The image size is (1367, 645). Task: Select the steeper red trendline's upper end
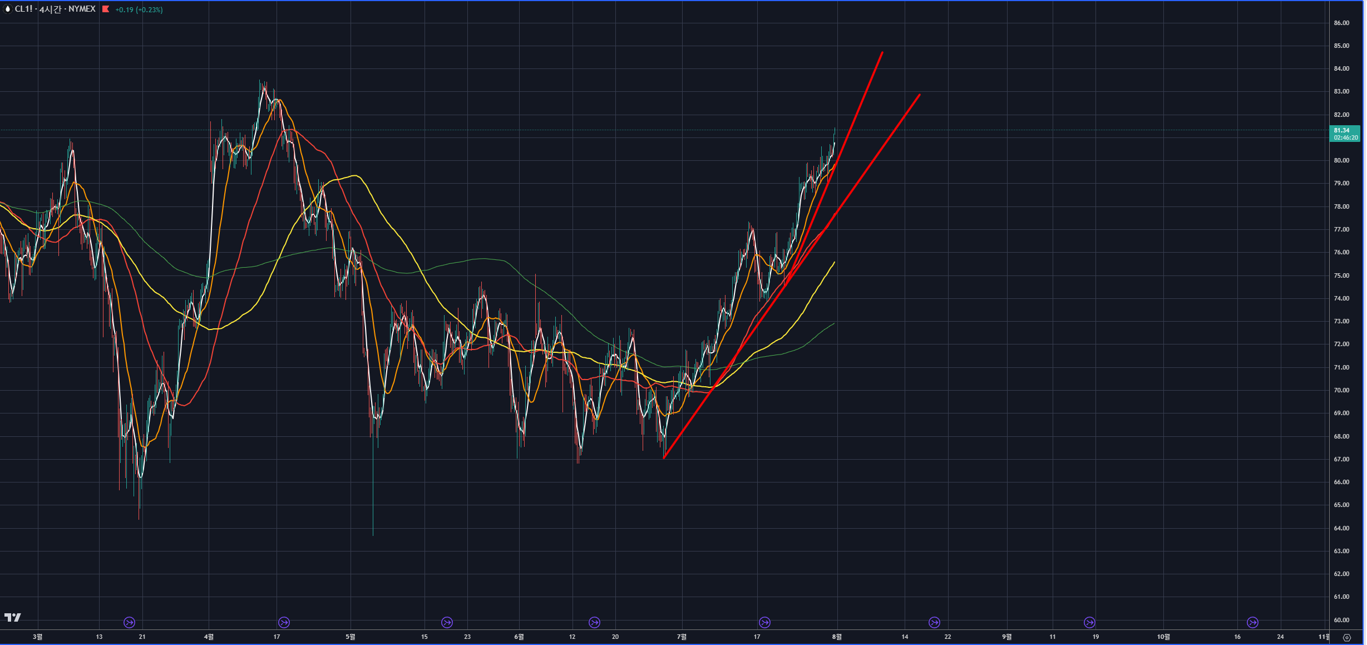coord(882,53)
